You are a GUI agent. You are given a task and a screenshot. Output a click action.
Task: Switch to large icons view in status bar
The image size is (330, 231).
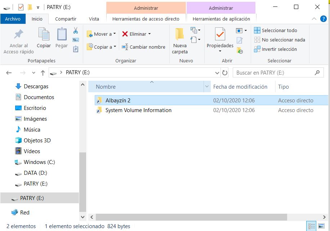tap(321, 226)
